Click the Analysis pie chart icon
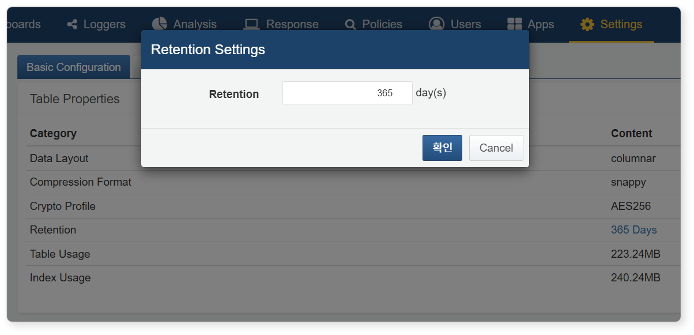Viewport: 694px width, 335px height. click(x=159, y=24)
